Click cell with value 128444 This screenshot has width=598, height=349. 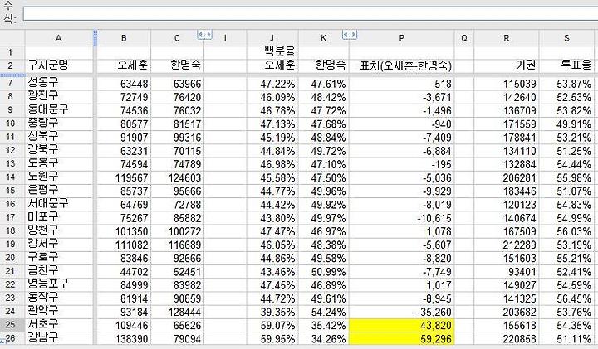coord(178,312)
